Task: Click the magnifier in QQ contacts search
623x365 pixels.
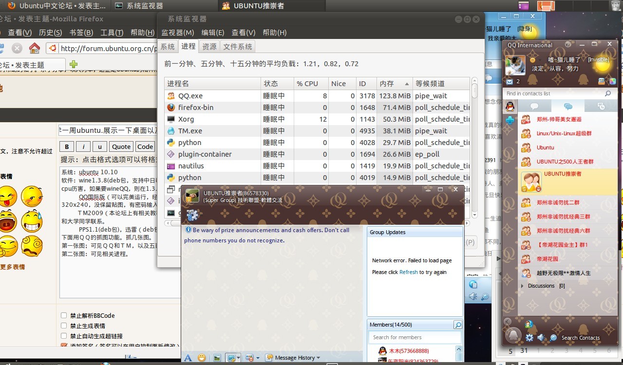Action: [608, 93]
